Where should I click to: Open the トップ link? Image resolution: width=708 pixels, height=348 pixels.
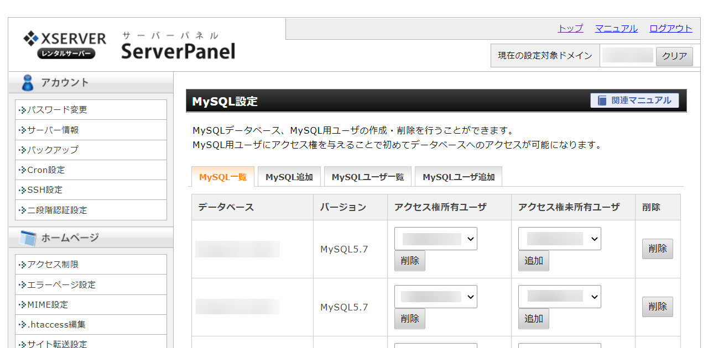(x=570, y=29)
